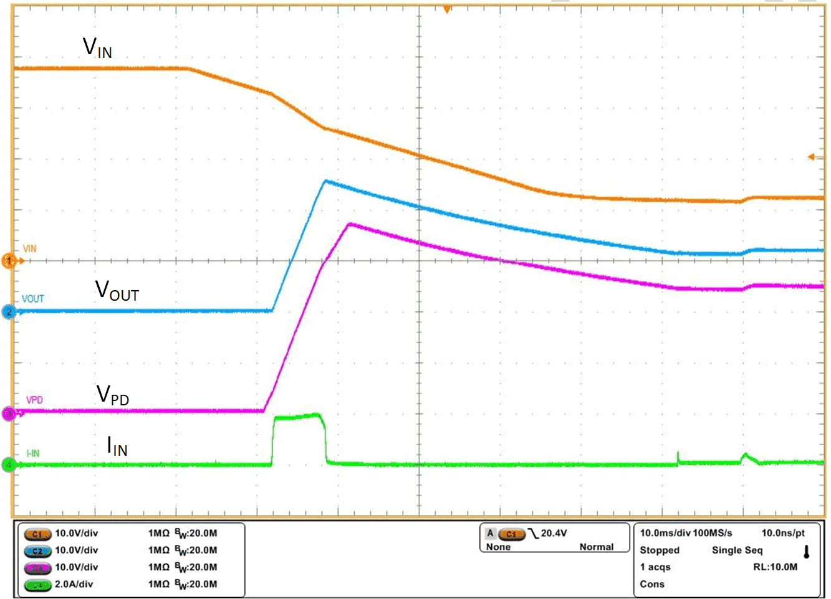
Task: Select the green C4 channel badge
Action: click(37, 585)
